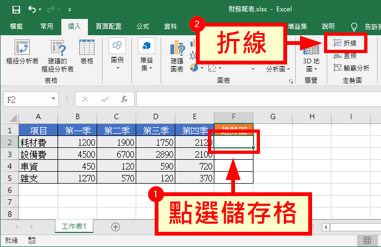Click the Redo arrow icon
This screenshot has height=247, width=381.
[x=51, y=9]
